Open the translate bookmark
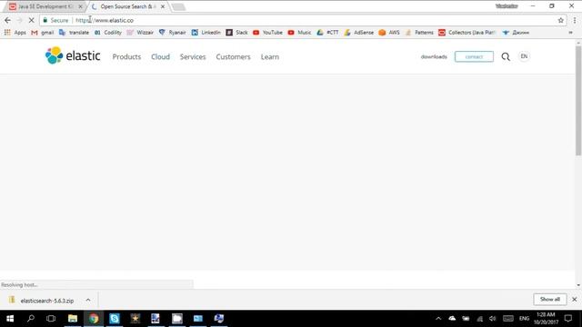This screenshot has height=327, width=582. click(75, 33)
